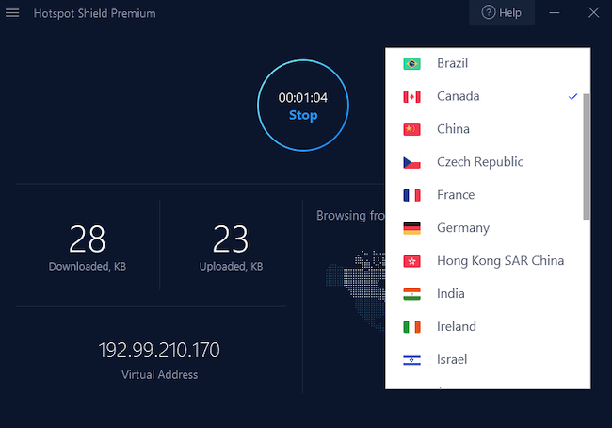Click the Ireland flag icon
Viewport: 612px width, 428px height.
point(411,327)
